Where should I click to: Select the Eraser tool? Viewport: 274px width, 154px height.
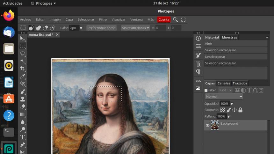[x=23, y=107]
